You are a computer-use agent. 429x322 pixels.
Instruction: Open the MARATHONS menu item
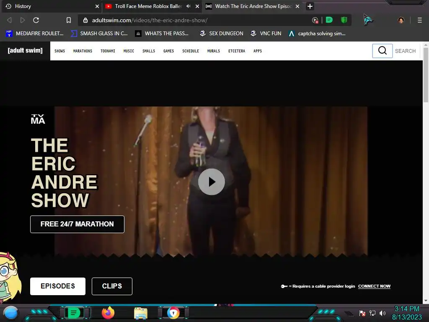pos(83,51)
